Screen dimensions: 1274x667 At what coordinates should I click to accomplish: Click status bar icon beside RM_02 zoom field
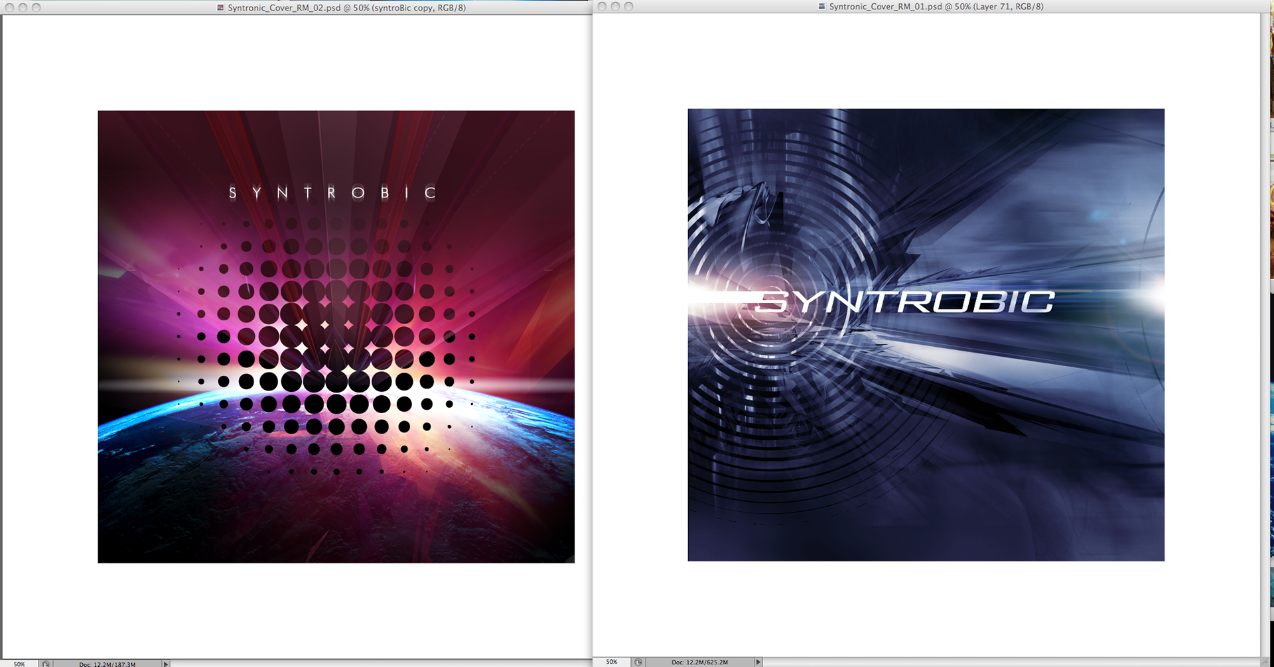coord(45,663)
